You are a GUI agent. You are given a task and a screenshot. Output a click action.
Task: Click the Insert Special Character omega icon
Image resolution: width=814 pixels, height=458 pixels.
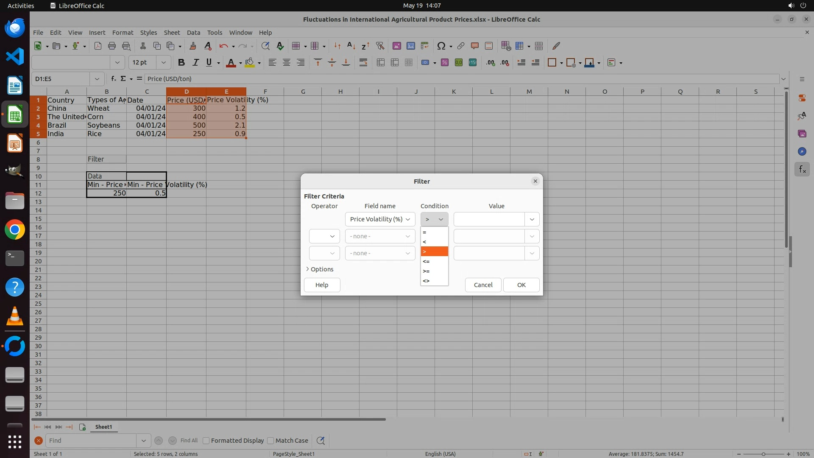click(441, 46)
